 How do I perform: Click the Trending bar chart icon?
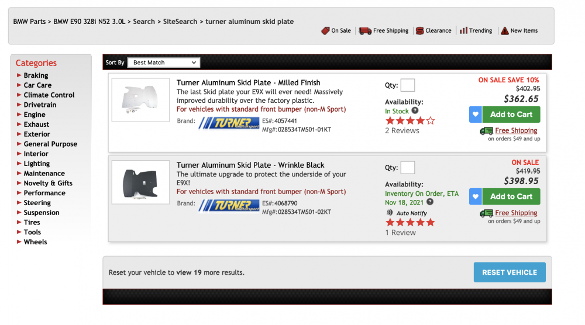click(463, 30)
